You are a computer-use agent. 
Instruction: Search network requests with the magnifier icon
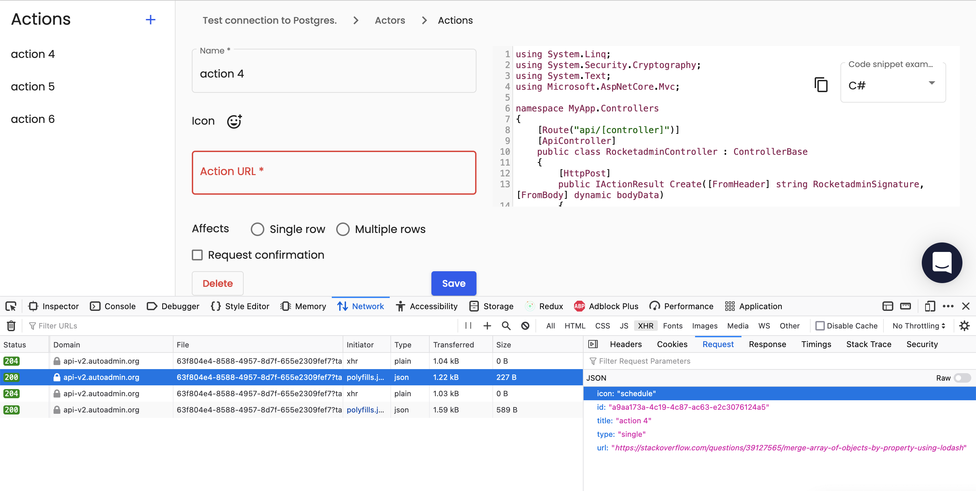click(x=506, y=325)
